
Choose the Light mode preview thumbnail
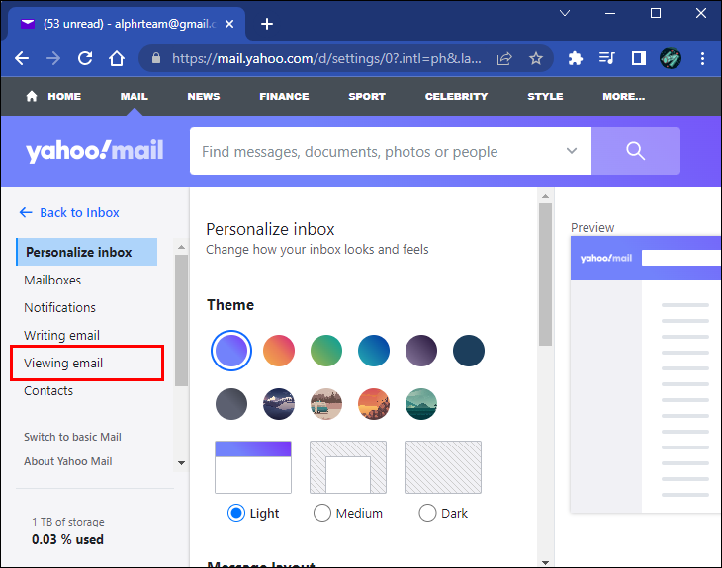click(x=253, y=467)
